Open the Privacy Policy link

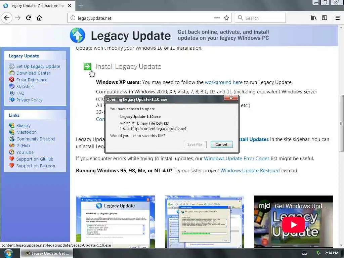point(29,100)
